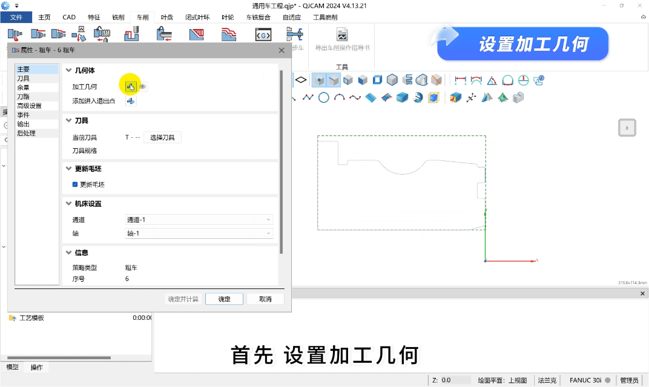
Task: Collapse the 几何体 section
Action: tap(68, 71)
